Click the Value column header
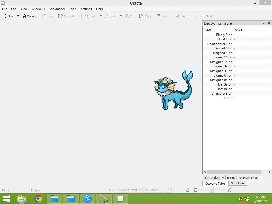This screenshot has height=204, width=272. point(252,29)
